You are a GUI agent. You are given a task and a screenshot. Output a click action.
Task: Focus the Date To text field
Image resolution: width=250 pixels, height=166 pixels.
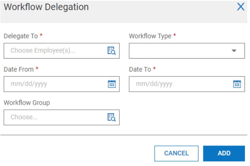(x=180, y=84)
